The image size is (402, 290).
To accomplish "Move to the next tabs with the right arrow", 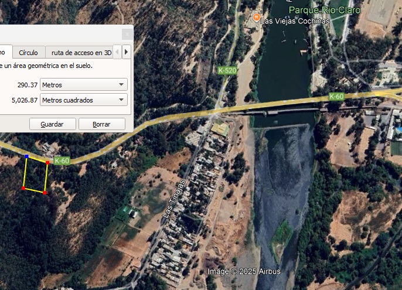I will pos(126,52).
